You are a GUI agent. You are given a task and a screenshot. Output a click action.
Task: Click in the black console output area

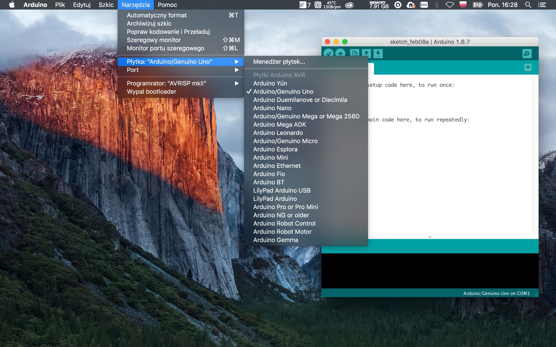[x=430, y=270]
